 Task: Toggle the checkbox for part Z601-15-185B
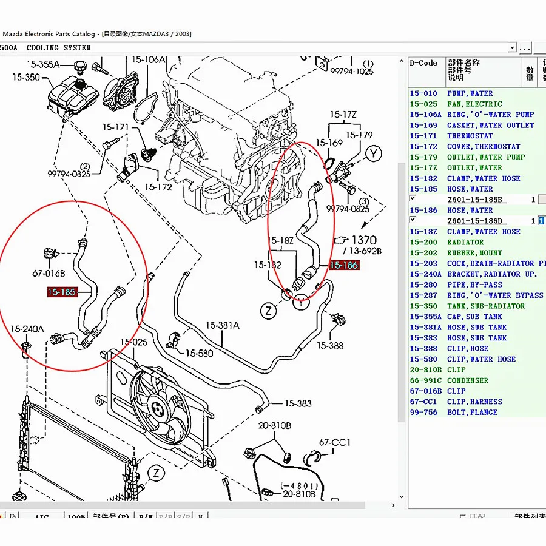coord(413,198)
